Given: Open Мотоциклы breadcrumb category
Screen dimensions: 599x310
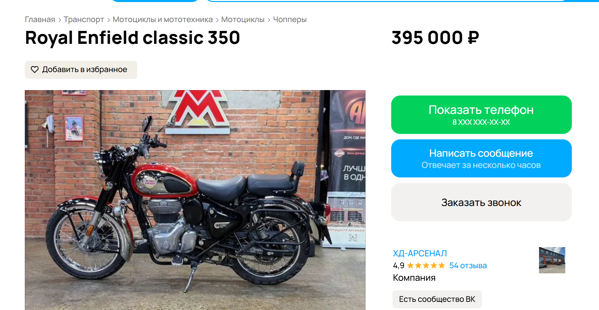Looking at the screenshot, I should pyautogui.click(x=243, y=20).
